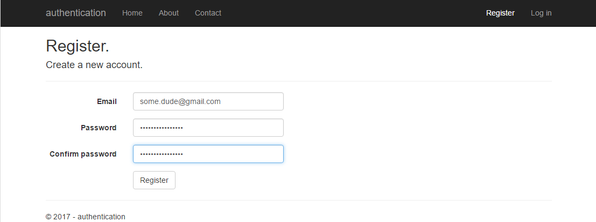This screenshot has height=222, width=596.
Task: Go to the About page
Action: pyautogui.click(x=169, y=13)
